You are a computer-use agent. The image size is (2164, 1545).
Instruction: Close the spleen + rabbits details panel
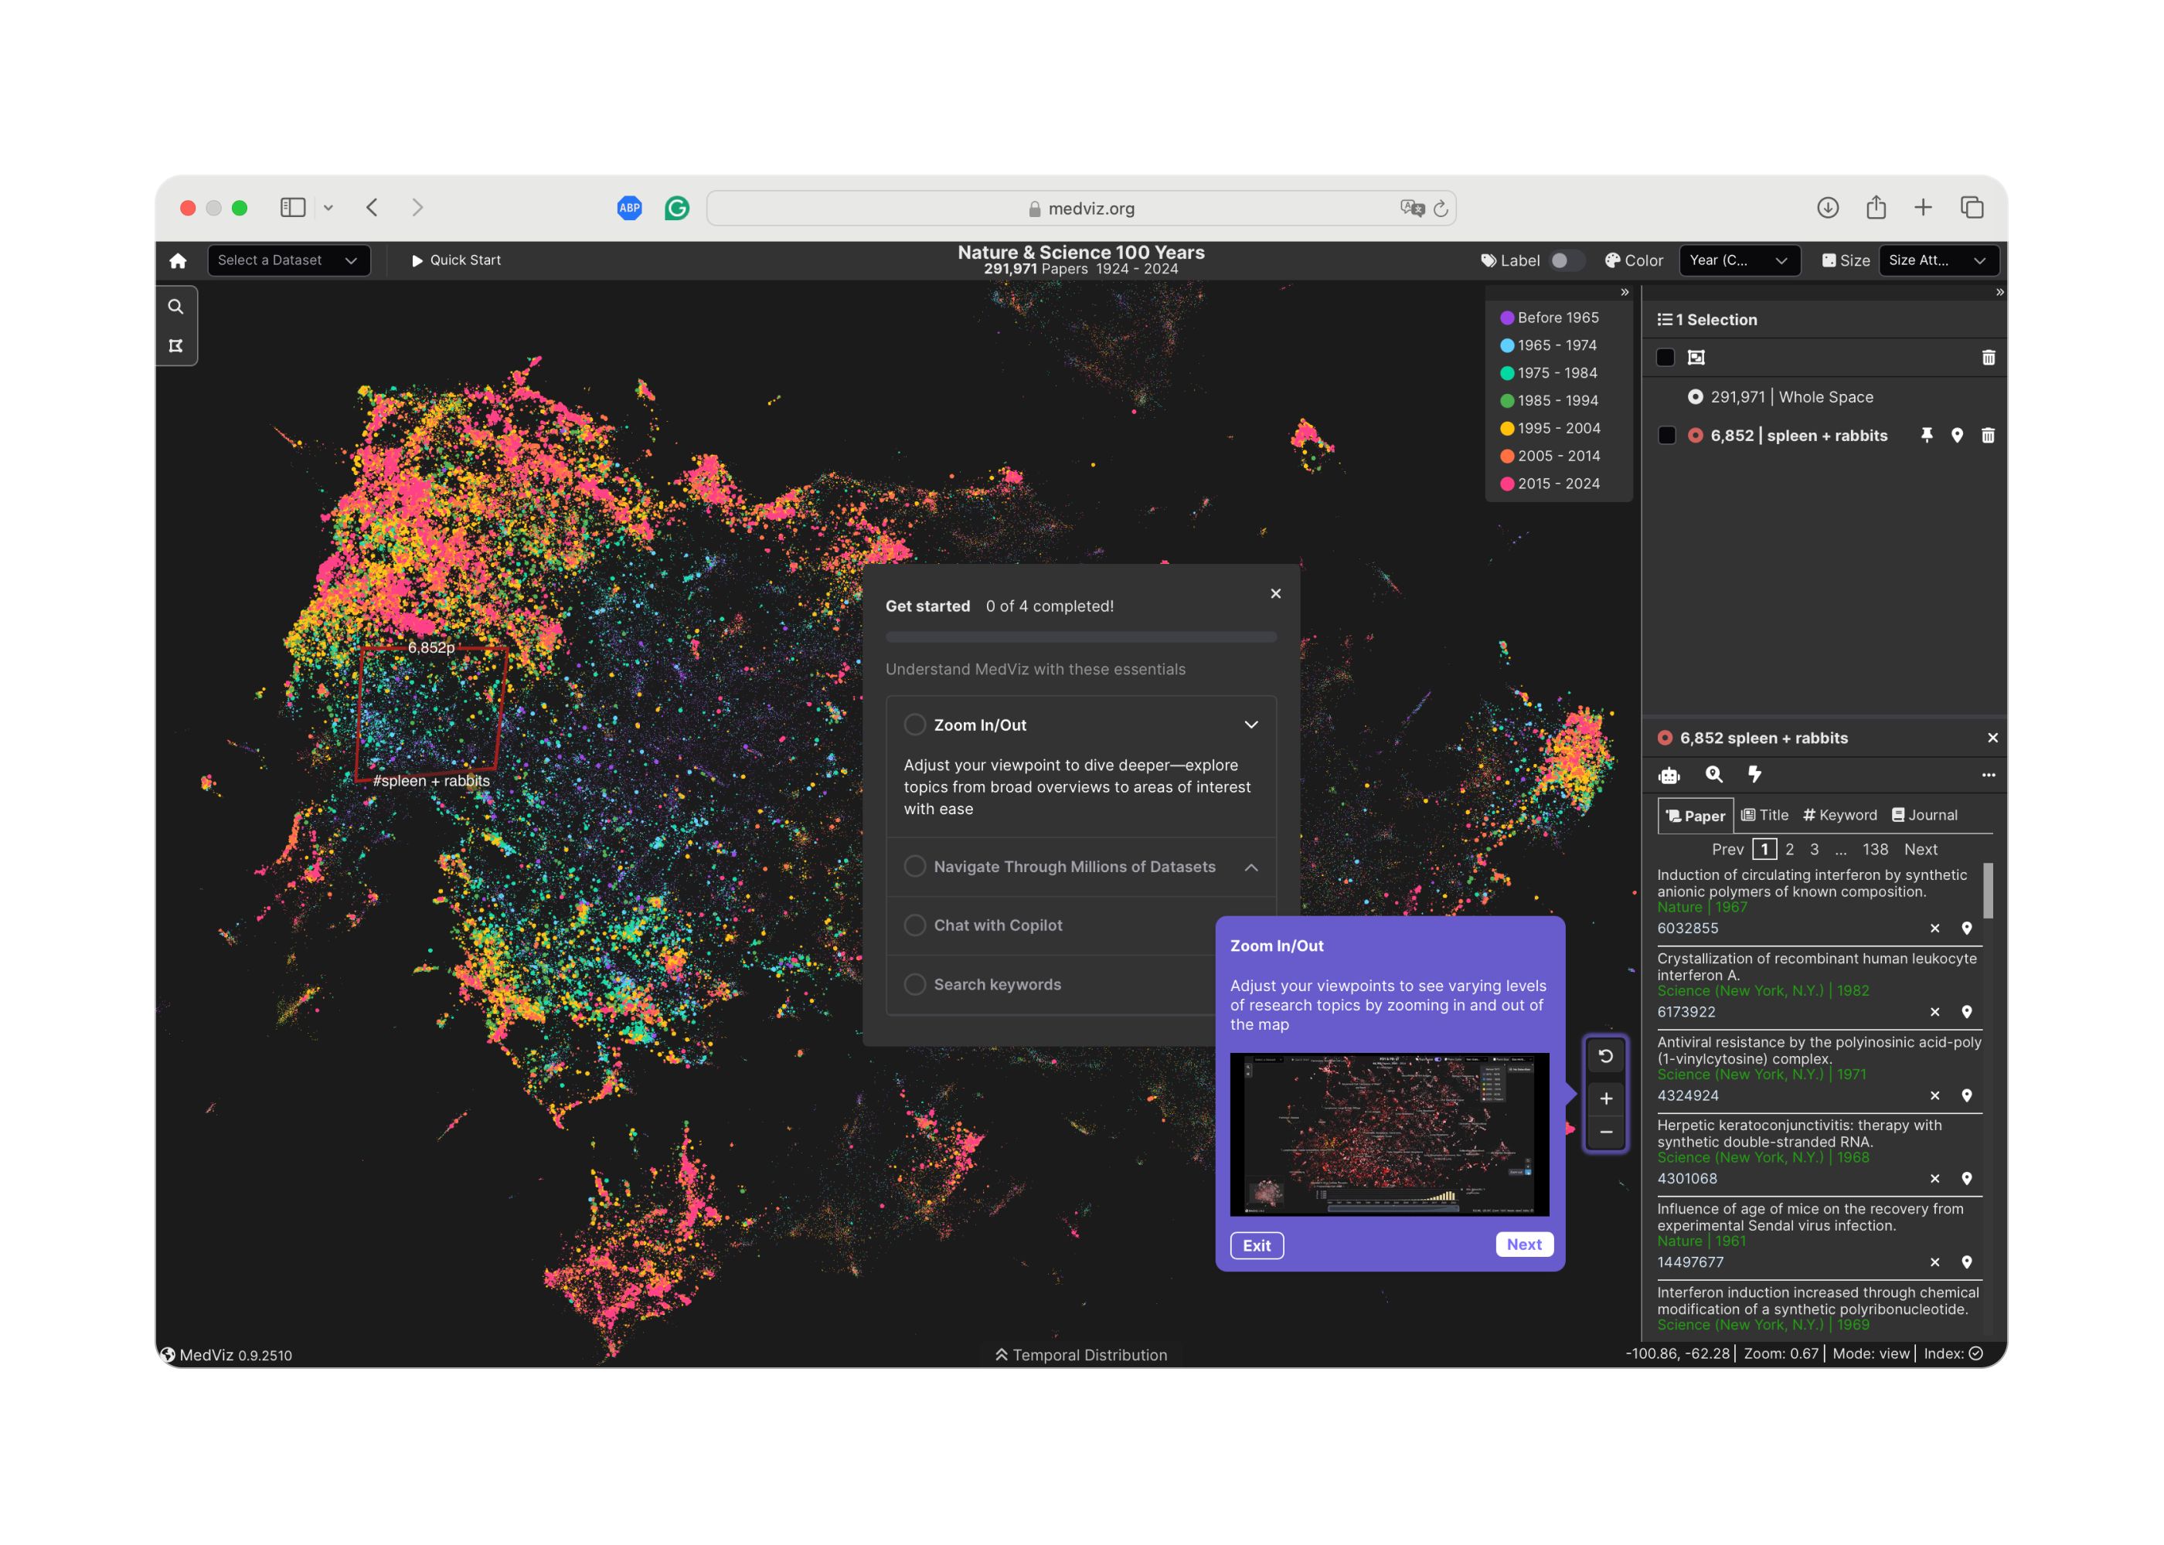[1992, 739]
